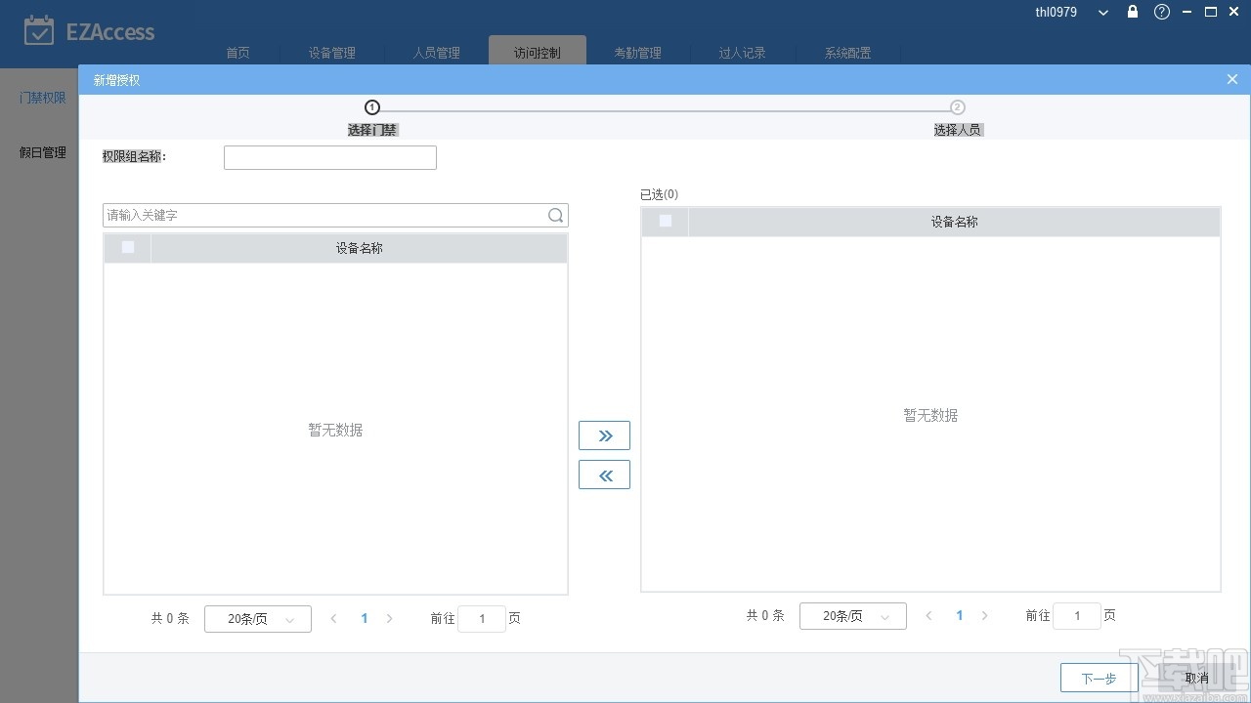
Task: Open the 20条/页 dropdown under the left list
Action: (x=257, y=618)
